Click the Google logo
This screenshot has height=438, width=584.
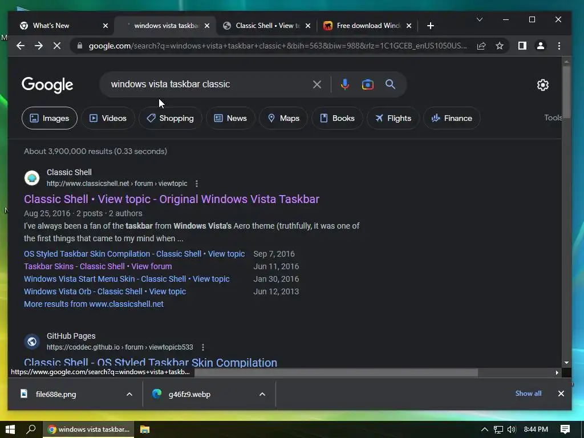coord(47,85)
